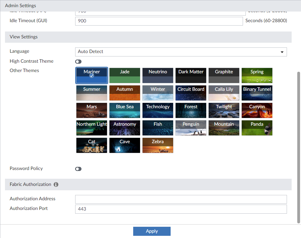Screen dimensions: 301x238
Task: Open the Language dropdown
Action: pos(181,52)
